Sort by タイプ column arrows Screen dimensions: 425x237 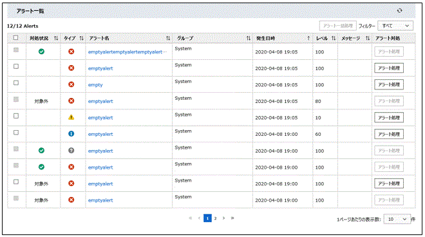(x=82, y=38)
